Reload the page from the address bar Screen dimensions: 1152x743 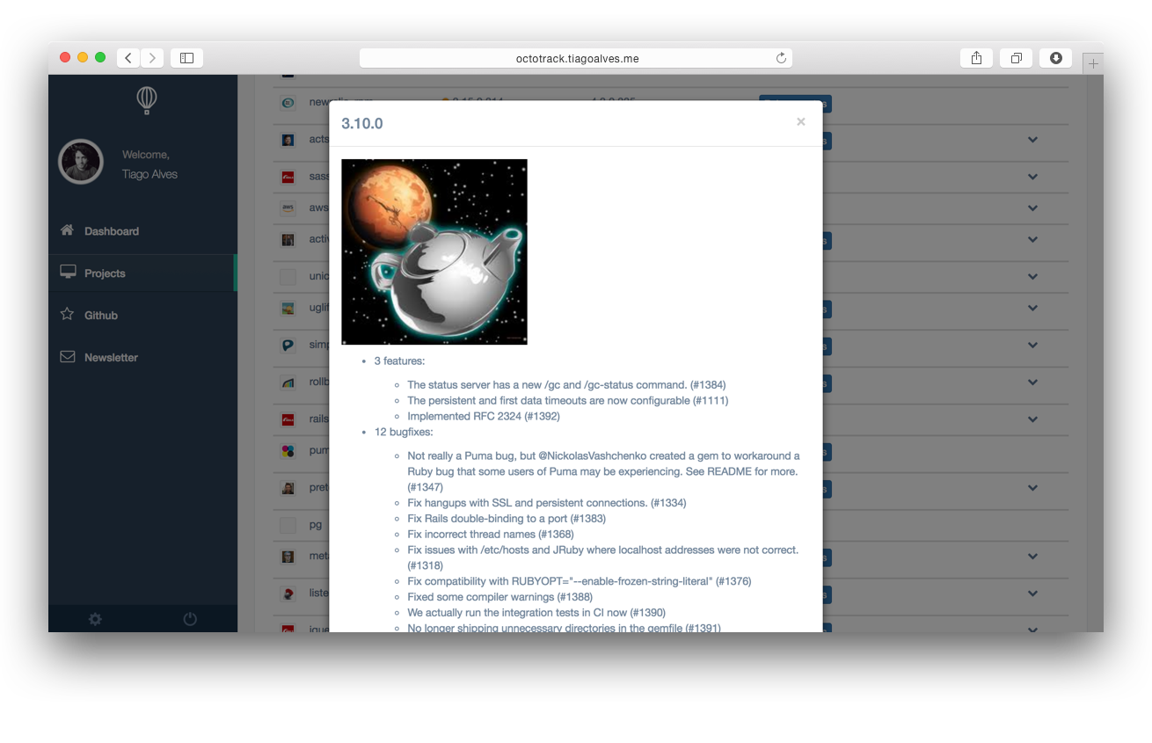pyautogui.click(x=781, y=58)
